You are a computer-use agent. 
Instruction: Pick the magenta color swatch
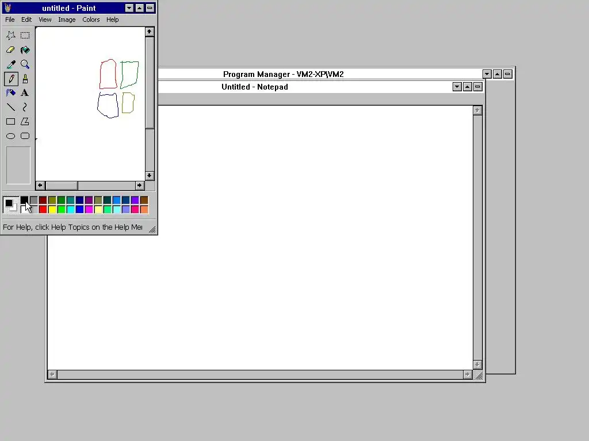click(89, 209)
